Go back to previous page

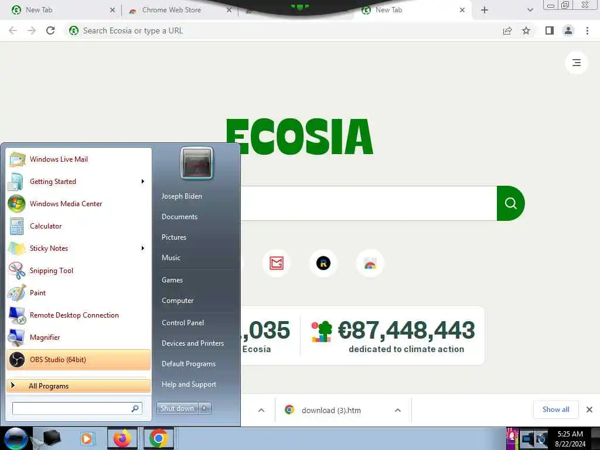13,30
